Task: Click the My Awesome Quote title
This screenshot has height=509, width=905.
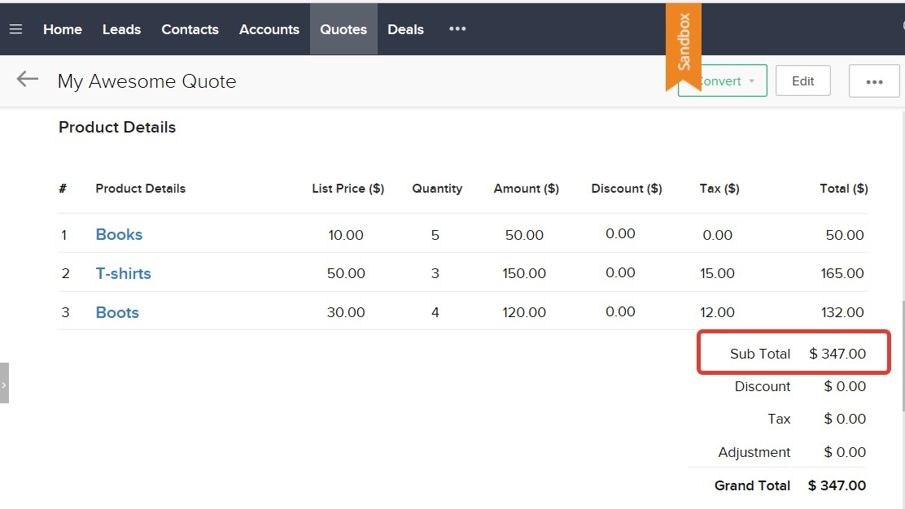Action: tap(146, 81)
